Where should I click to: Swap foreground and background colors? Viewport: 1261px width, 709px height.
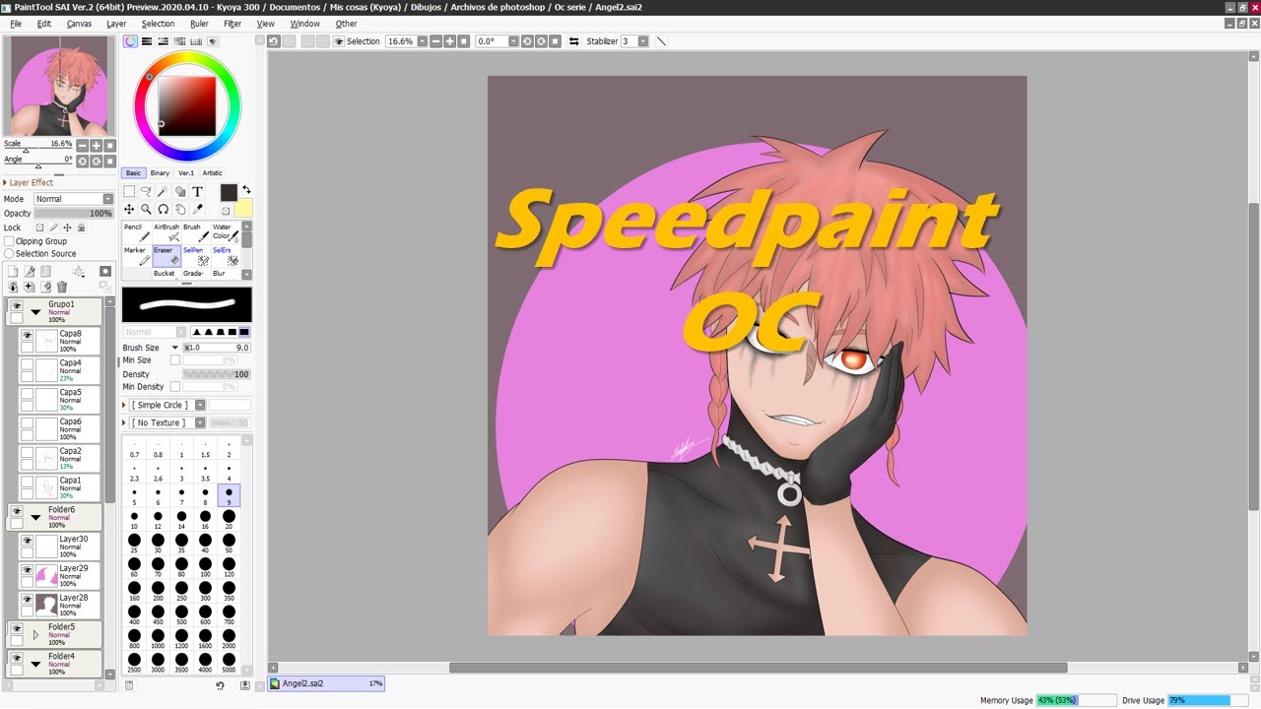tap(246, 189)
